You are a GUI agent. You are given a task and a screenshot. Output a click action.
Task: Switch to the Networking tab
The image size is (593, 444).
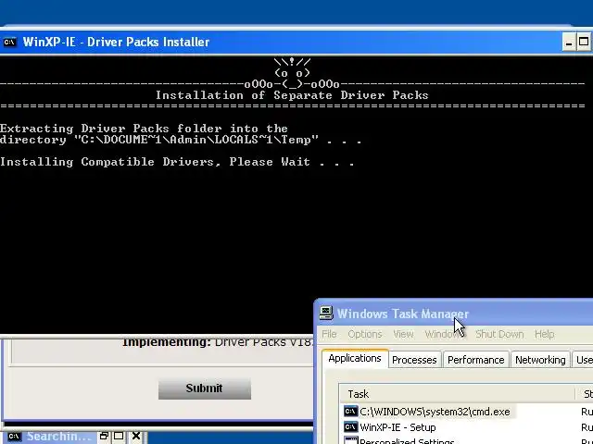540,360
